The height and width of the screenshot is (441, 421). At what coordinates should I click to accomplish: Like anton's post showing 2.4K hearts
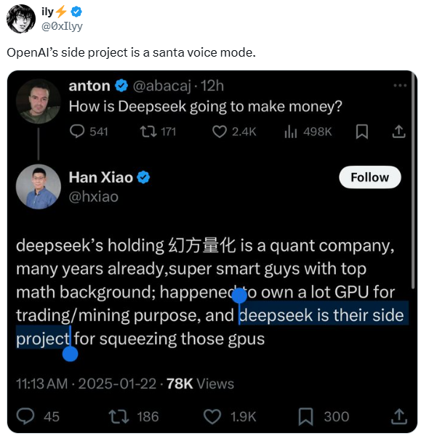219,132
